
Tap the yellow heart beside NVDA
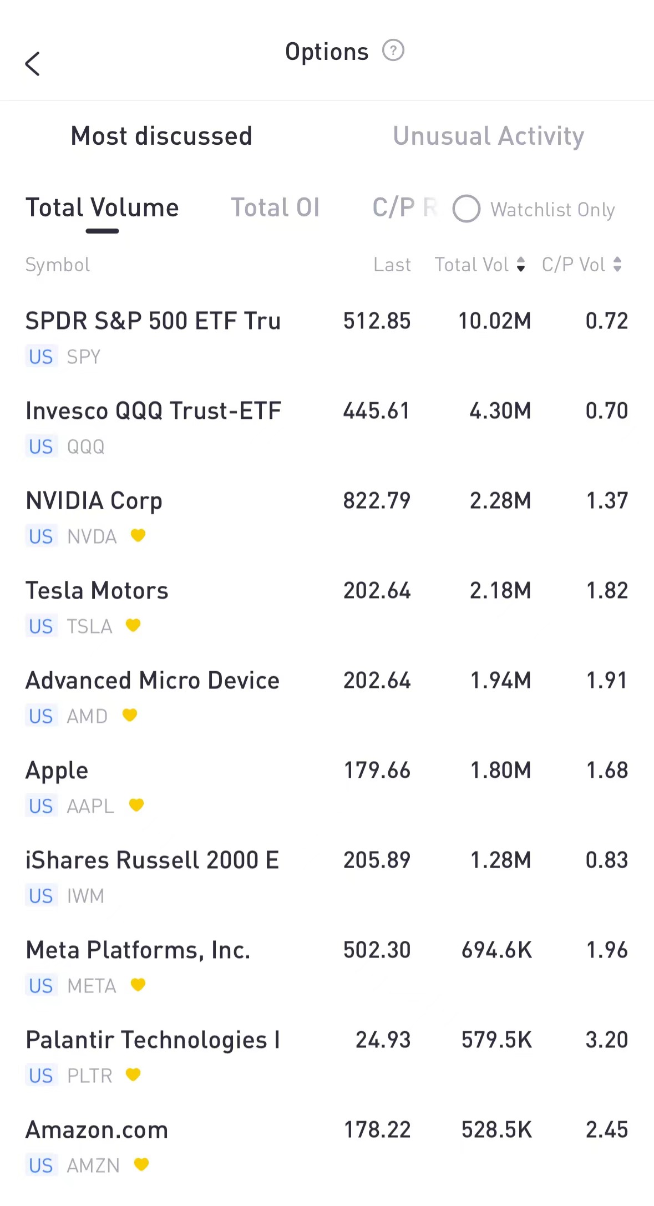point(138,535)
